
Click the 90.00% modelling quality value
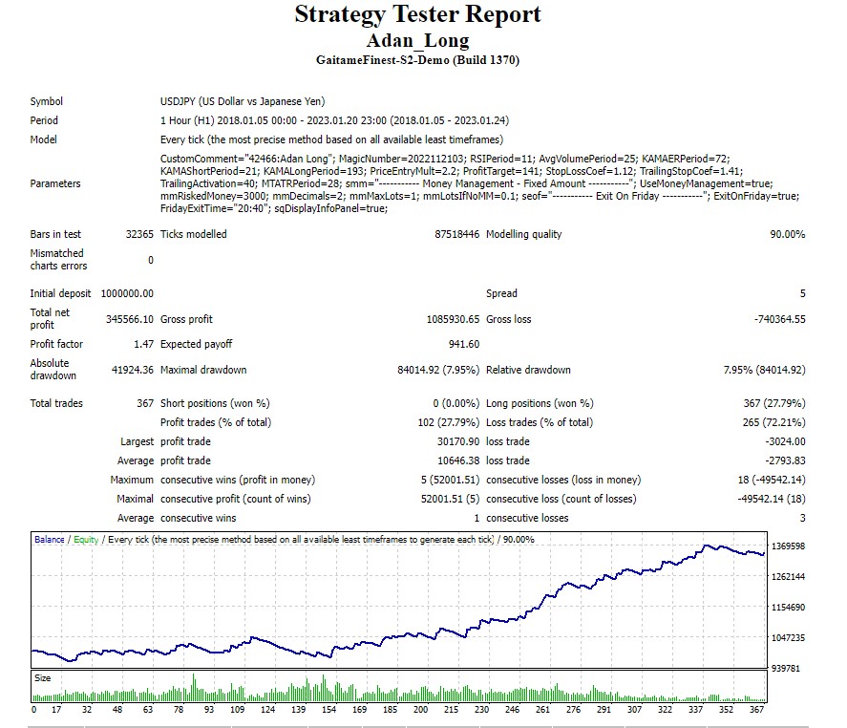(x=787, y=235)
